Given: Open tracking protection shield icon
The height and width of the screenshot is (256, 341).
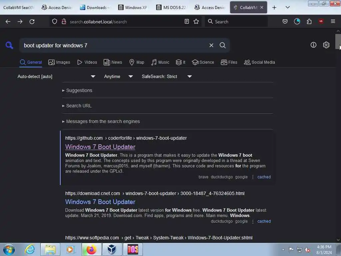Looking at the screenshot, I should [x=55, y=21].
